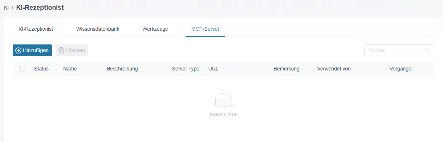Click the plus icon in Hinzufügen
This screenshot has width=443, height=142.
point(18,50)
